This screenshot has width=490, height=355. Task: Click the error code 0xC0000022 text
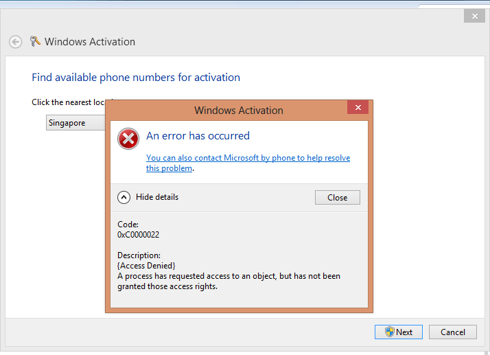[x=138, y=235]
